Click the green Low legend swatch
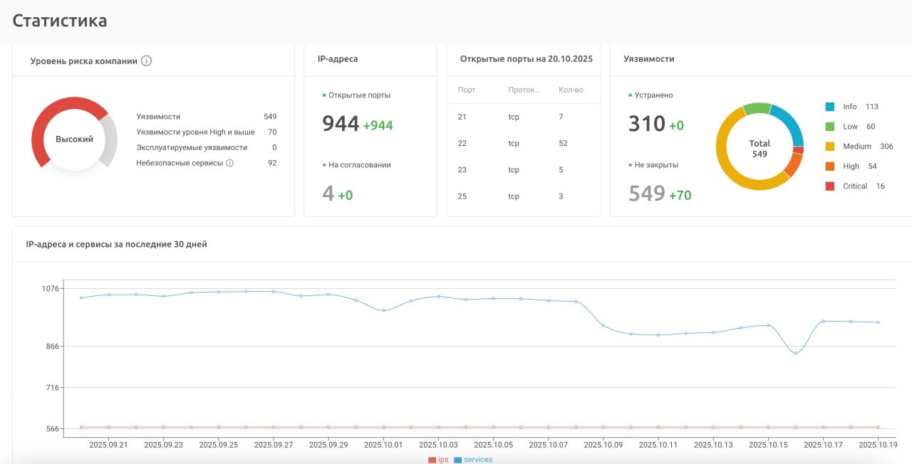The height and width of the screenshot is (464, 912). pyautogui.click(x=830, y=127)
